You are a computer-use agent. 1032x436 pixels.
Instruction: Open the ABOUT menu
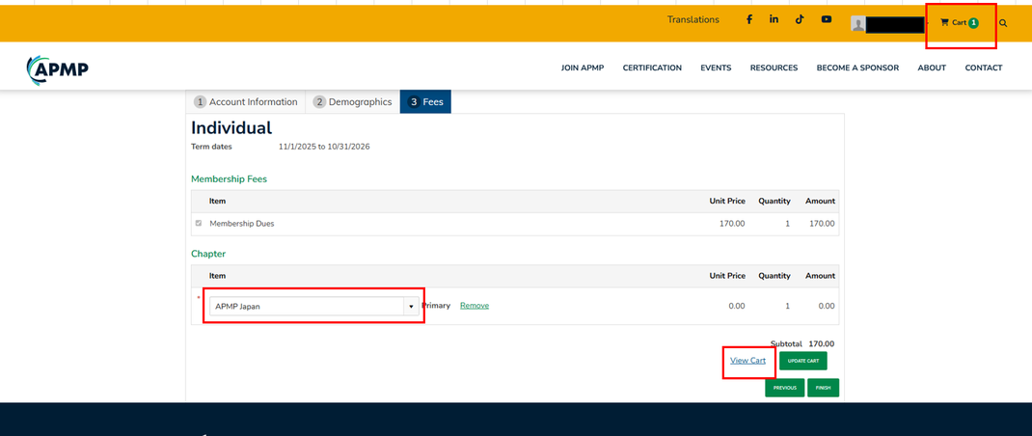(932, 68)
